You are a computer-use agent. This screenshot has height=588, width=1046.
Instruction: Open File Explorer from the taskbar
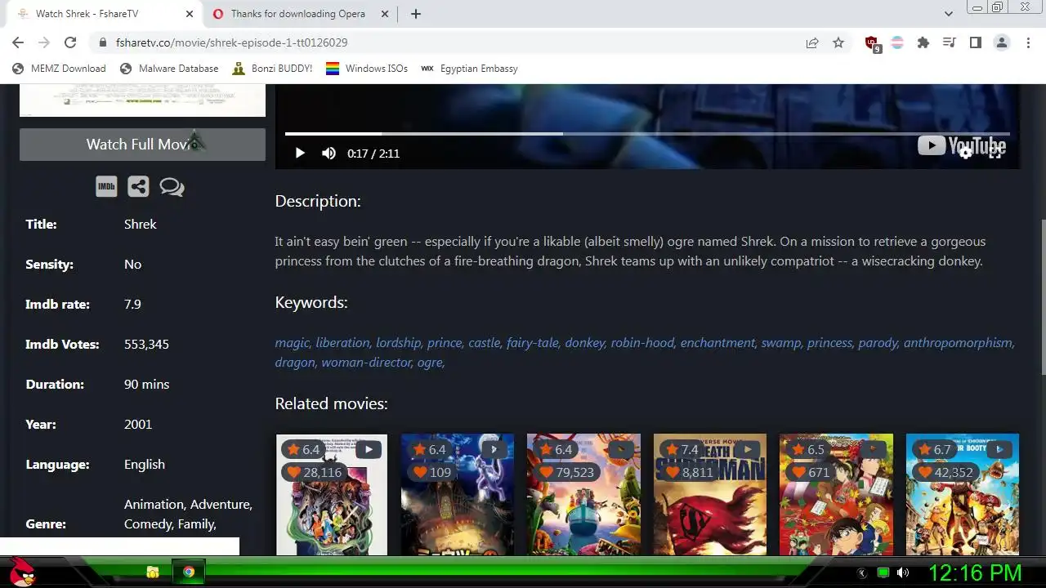pyautogui.click(x=152, y=572)
